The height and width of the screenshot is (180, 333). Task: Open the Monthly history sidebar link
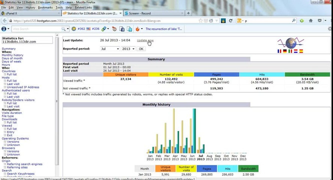point(13,55)
